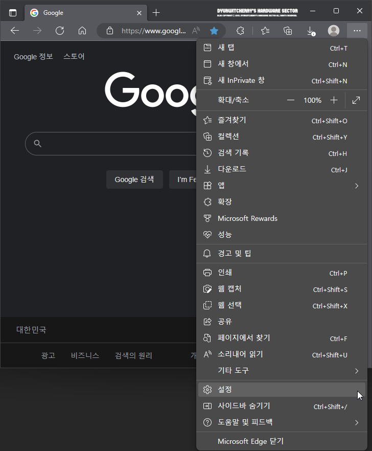Expand 기타 도구 submenu
372x451 pixels.
(282, 371)
